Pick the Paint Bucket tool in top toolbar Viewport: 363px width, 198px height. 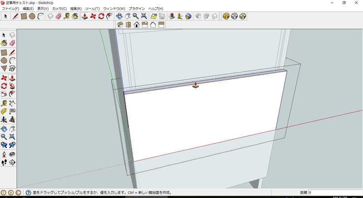point(75,16)
